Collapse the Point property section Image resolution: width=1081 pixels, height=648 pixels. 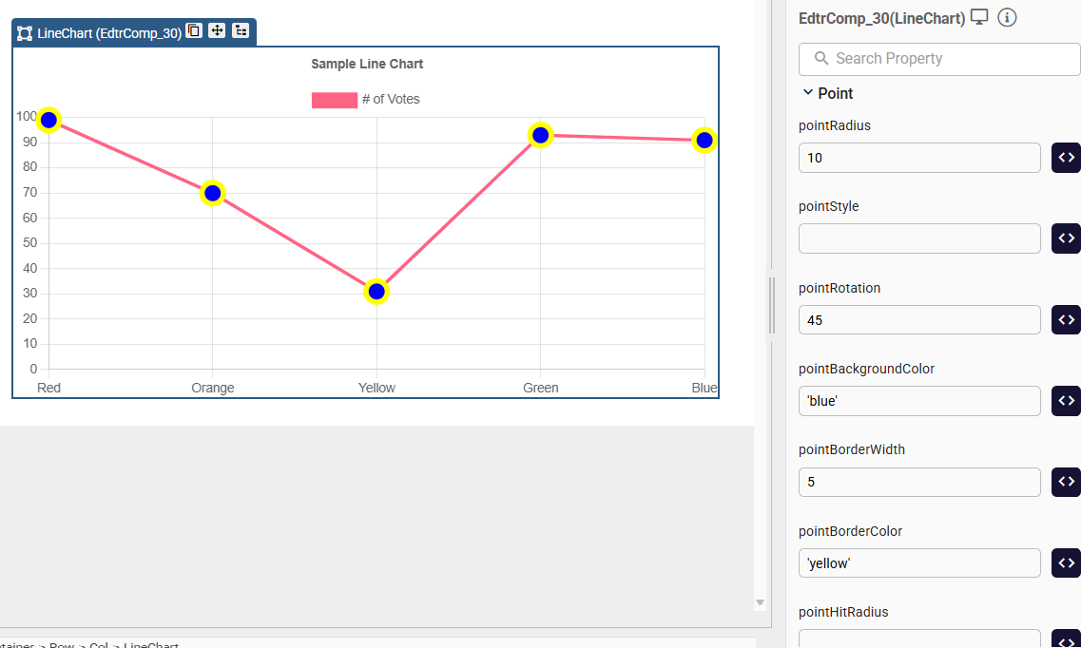[808, 93]
